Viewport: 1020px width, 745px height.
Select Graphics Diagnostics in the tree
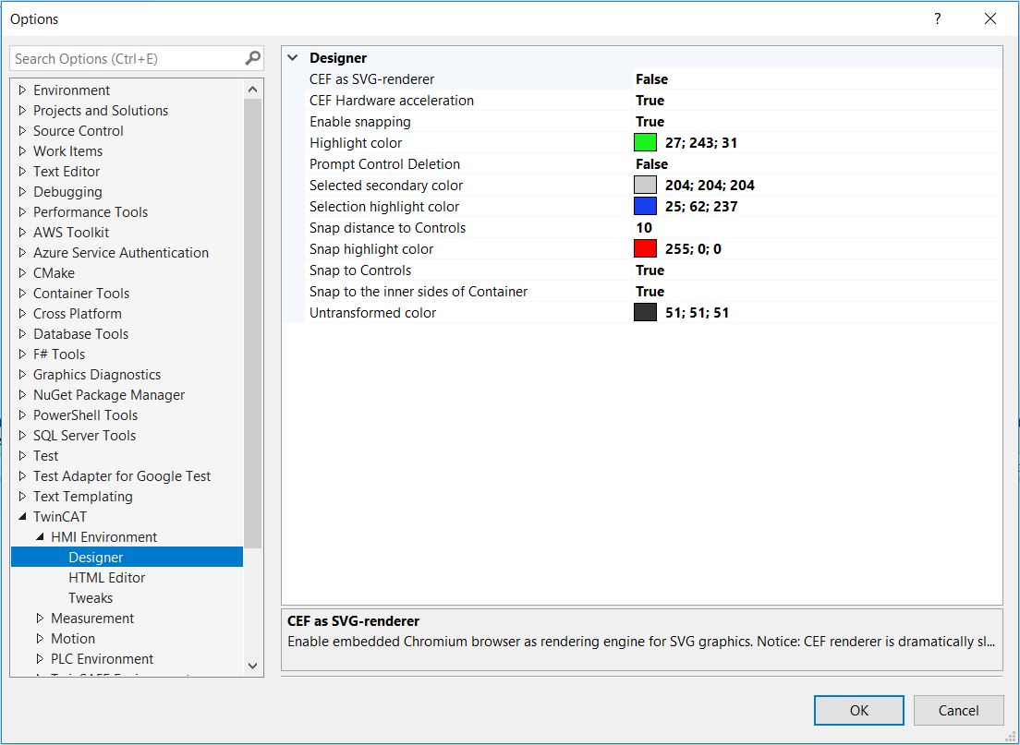[97, 375]
